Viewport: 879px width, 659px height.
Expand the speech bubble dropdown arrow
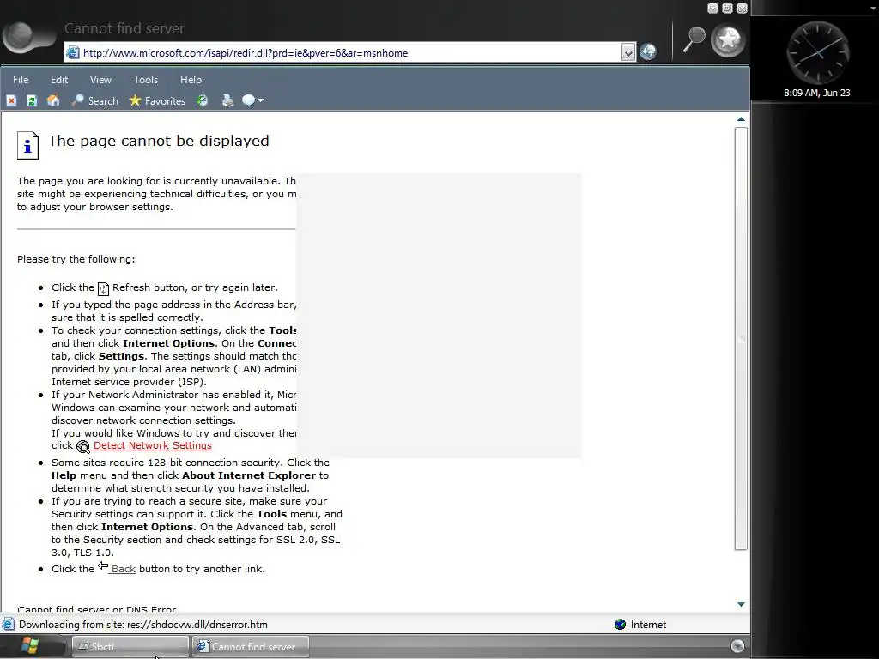click(261, 101)
